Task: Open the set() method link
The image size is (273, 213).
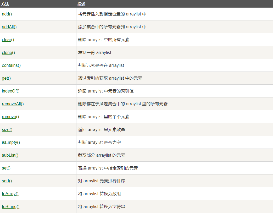Action: point(6,168)
